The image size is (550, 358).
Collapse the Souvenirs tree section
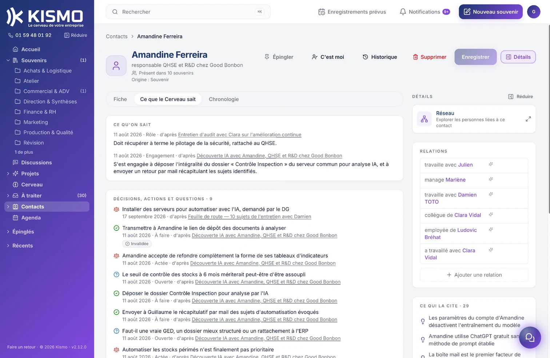[8, 60]
